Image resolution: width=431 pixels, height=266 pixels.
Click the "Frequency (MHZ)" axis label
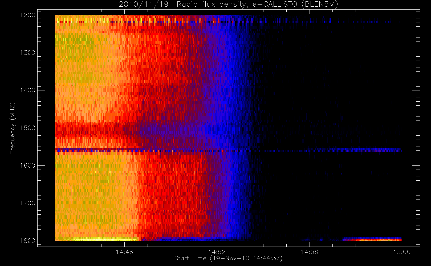click(x=12, y=128)
